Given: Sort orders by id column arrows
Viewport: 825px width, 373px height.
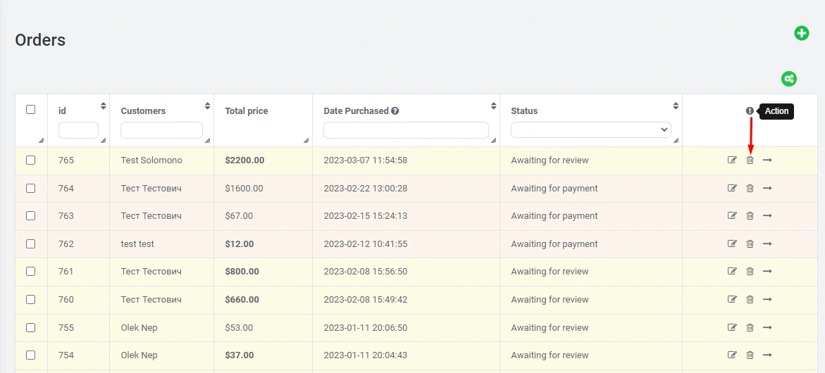Looking at the screenshot, I should coord(104,106).
